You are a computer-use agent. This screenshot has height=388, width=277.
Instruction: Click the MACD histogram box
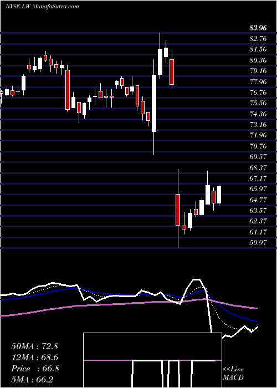(152, 360)
